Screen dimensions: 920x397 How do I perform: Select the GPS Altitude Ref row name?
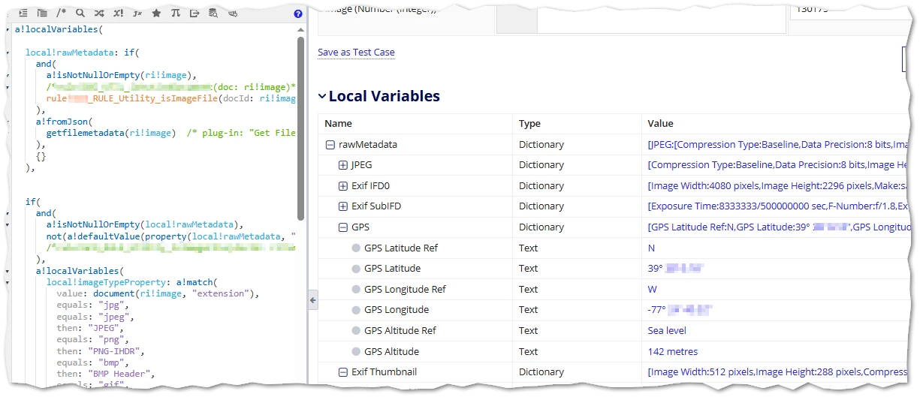click(400, 330)
